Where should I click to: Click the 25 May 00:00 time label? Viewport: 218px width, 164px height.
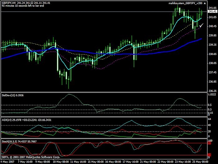tap(200, 162)
